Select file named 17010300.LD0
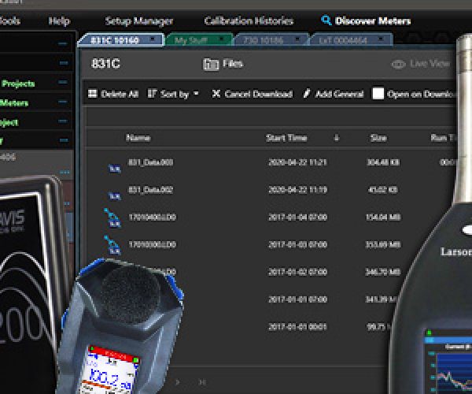This screenshot has width=472, height=394. pyautogui.click(x=153, y=244)
